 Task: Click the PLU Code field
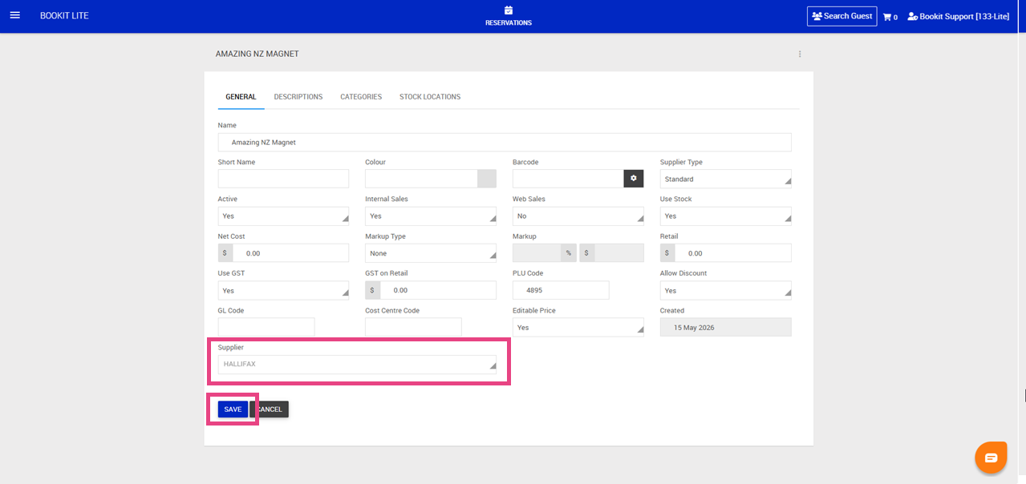pyautogui.click(x=561, y=290)
